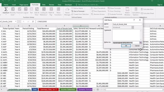Click Calculate Sheet
This screenshot has width=164, height=92.
click(147, 13)
